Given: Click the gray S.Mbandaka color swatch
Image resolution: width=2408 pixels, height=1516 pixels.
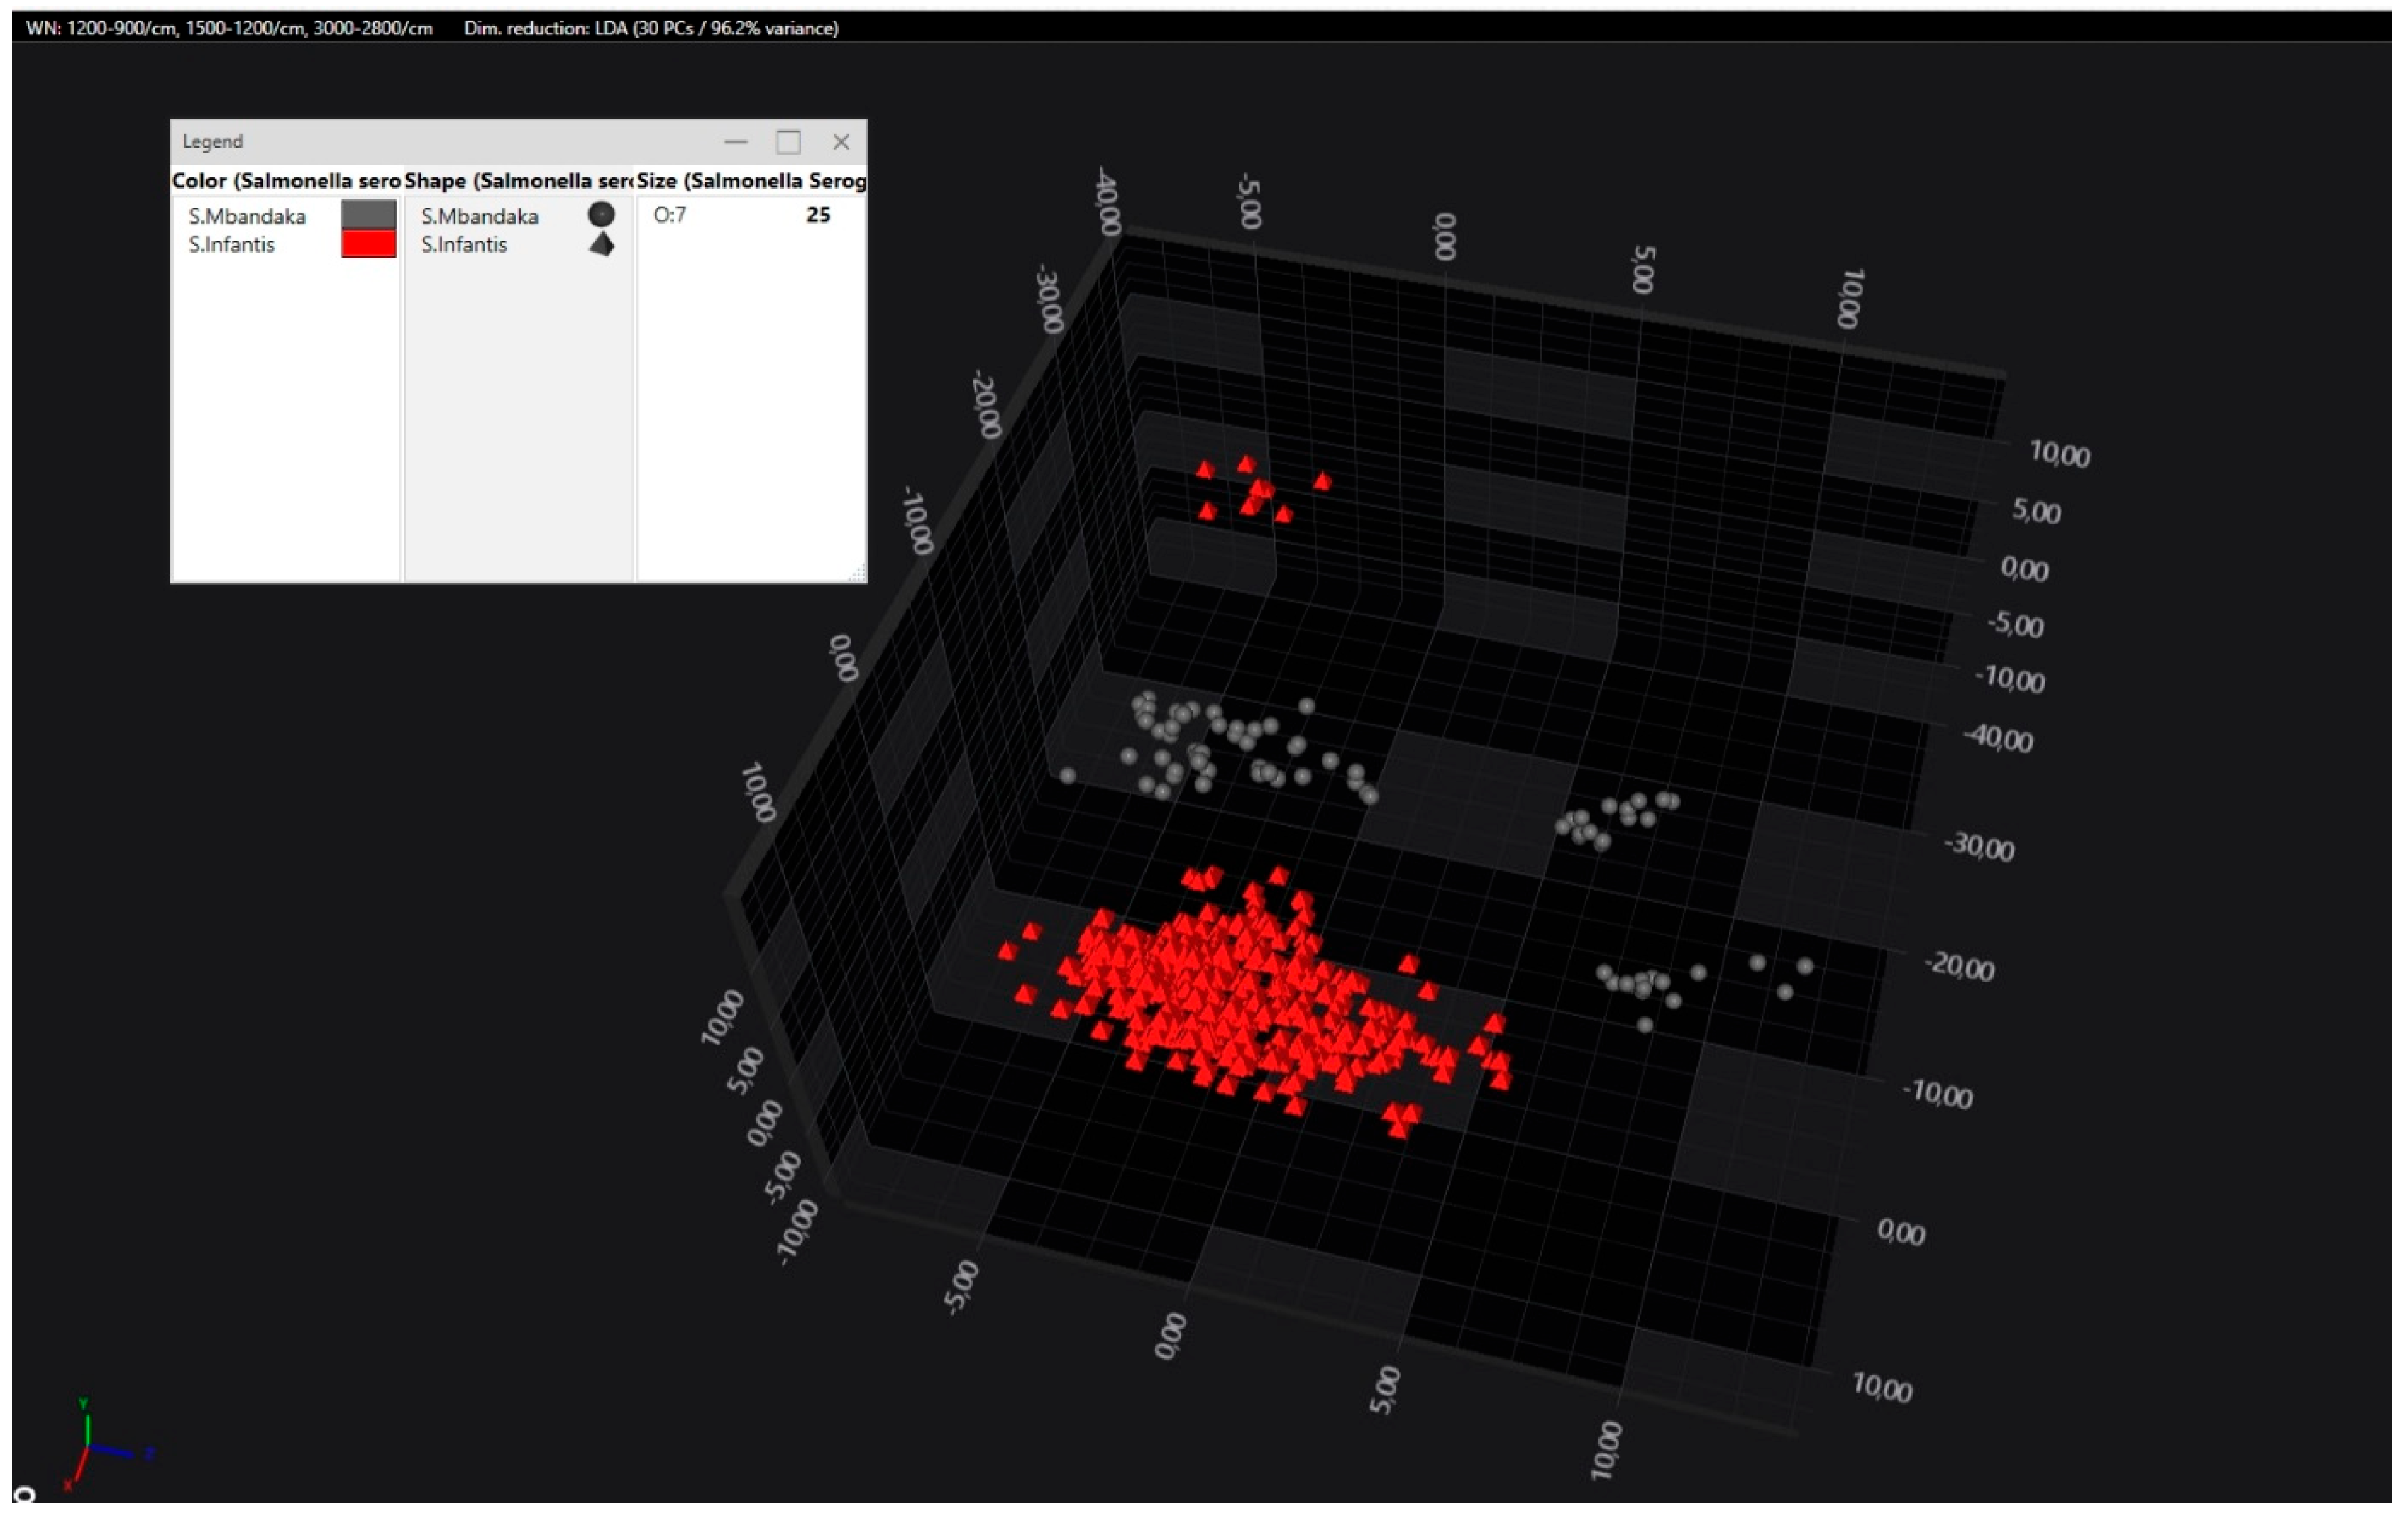Looking at the screenshot, I should pyautogui.click(x=368, y=214).
